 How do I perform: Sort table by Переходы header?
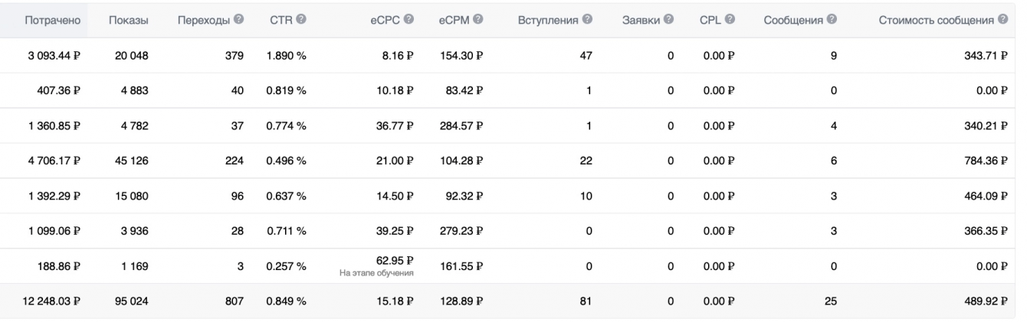[x=203, y=18]
